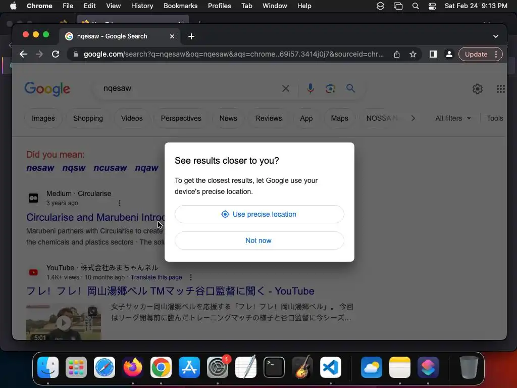Open the Chrome profile avatar icon
517x388 pixels.
tap(449, 54)
